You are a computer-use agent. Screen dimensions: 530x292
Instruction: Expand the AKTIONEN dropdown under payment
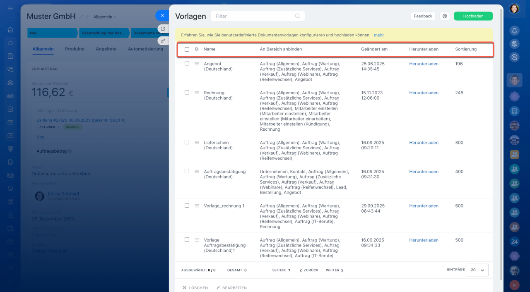point(50,127)
